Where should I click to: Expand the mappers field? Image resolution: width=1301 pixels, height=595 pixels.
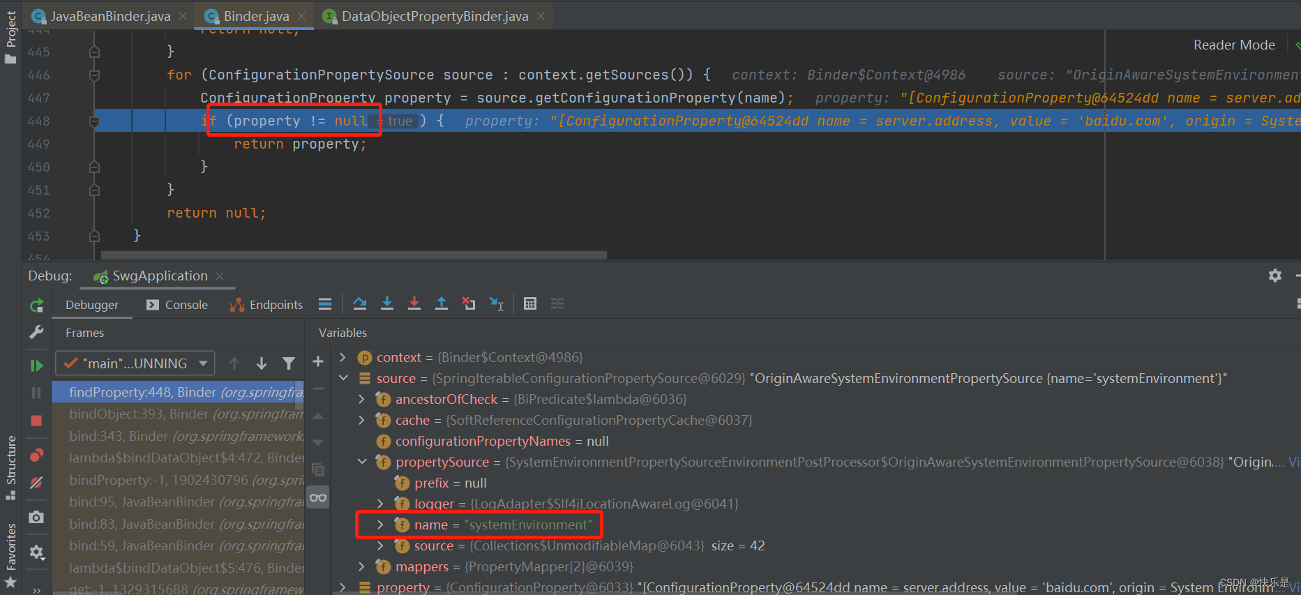pyautogui.click(x=361, y=566)
